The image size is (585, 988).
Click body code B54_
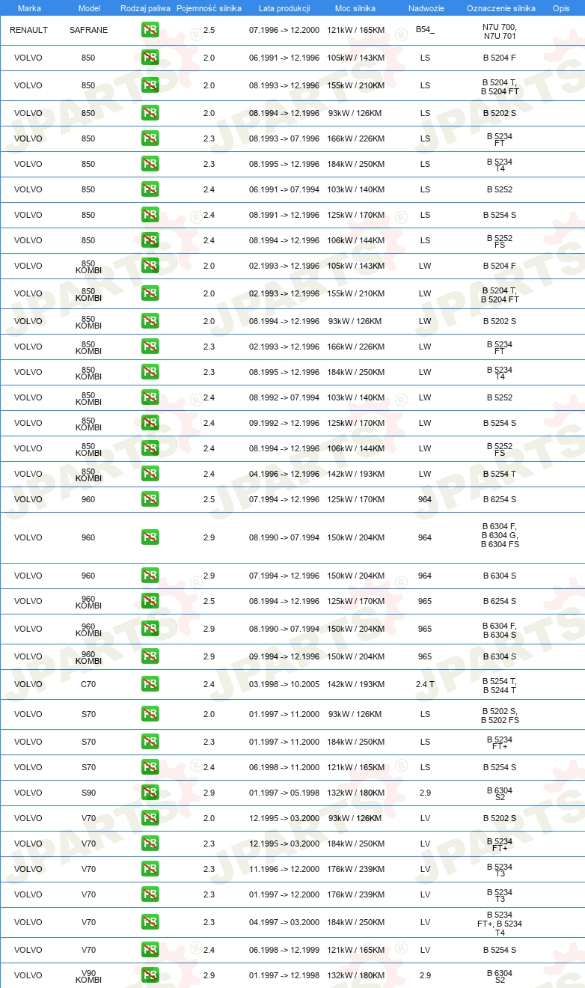pyautogui.click(x=425, y=30)
